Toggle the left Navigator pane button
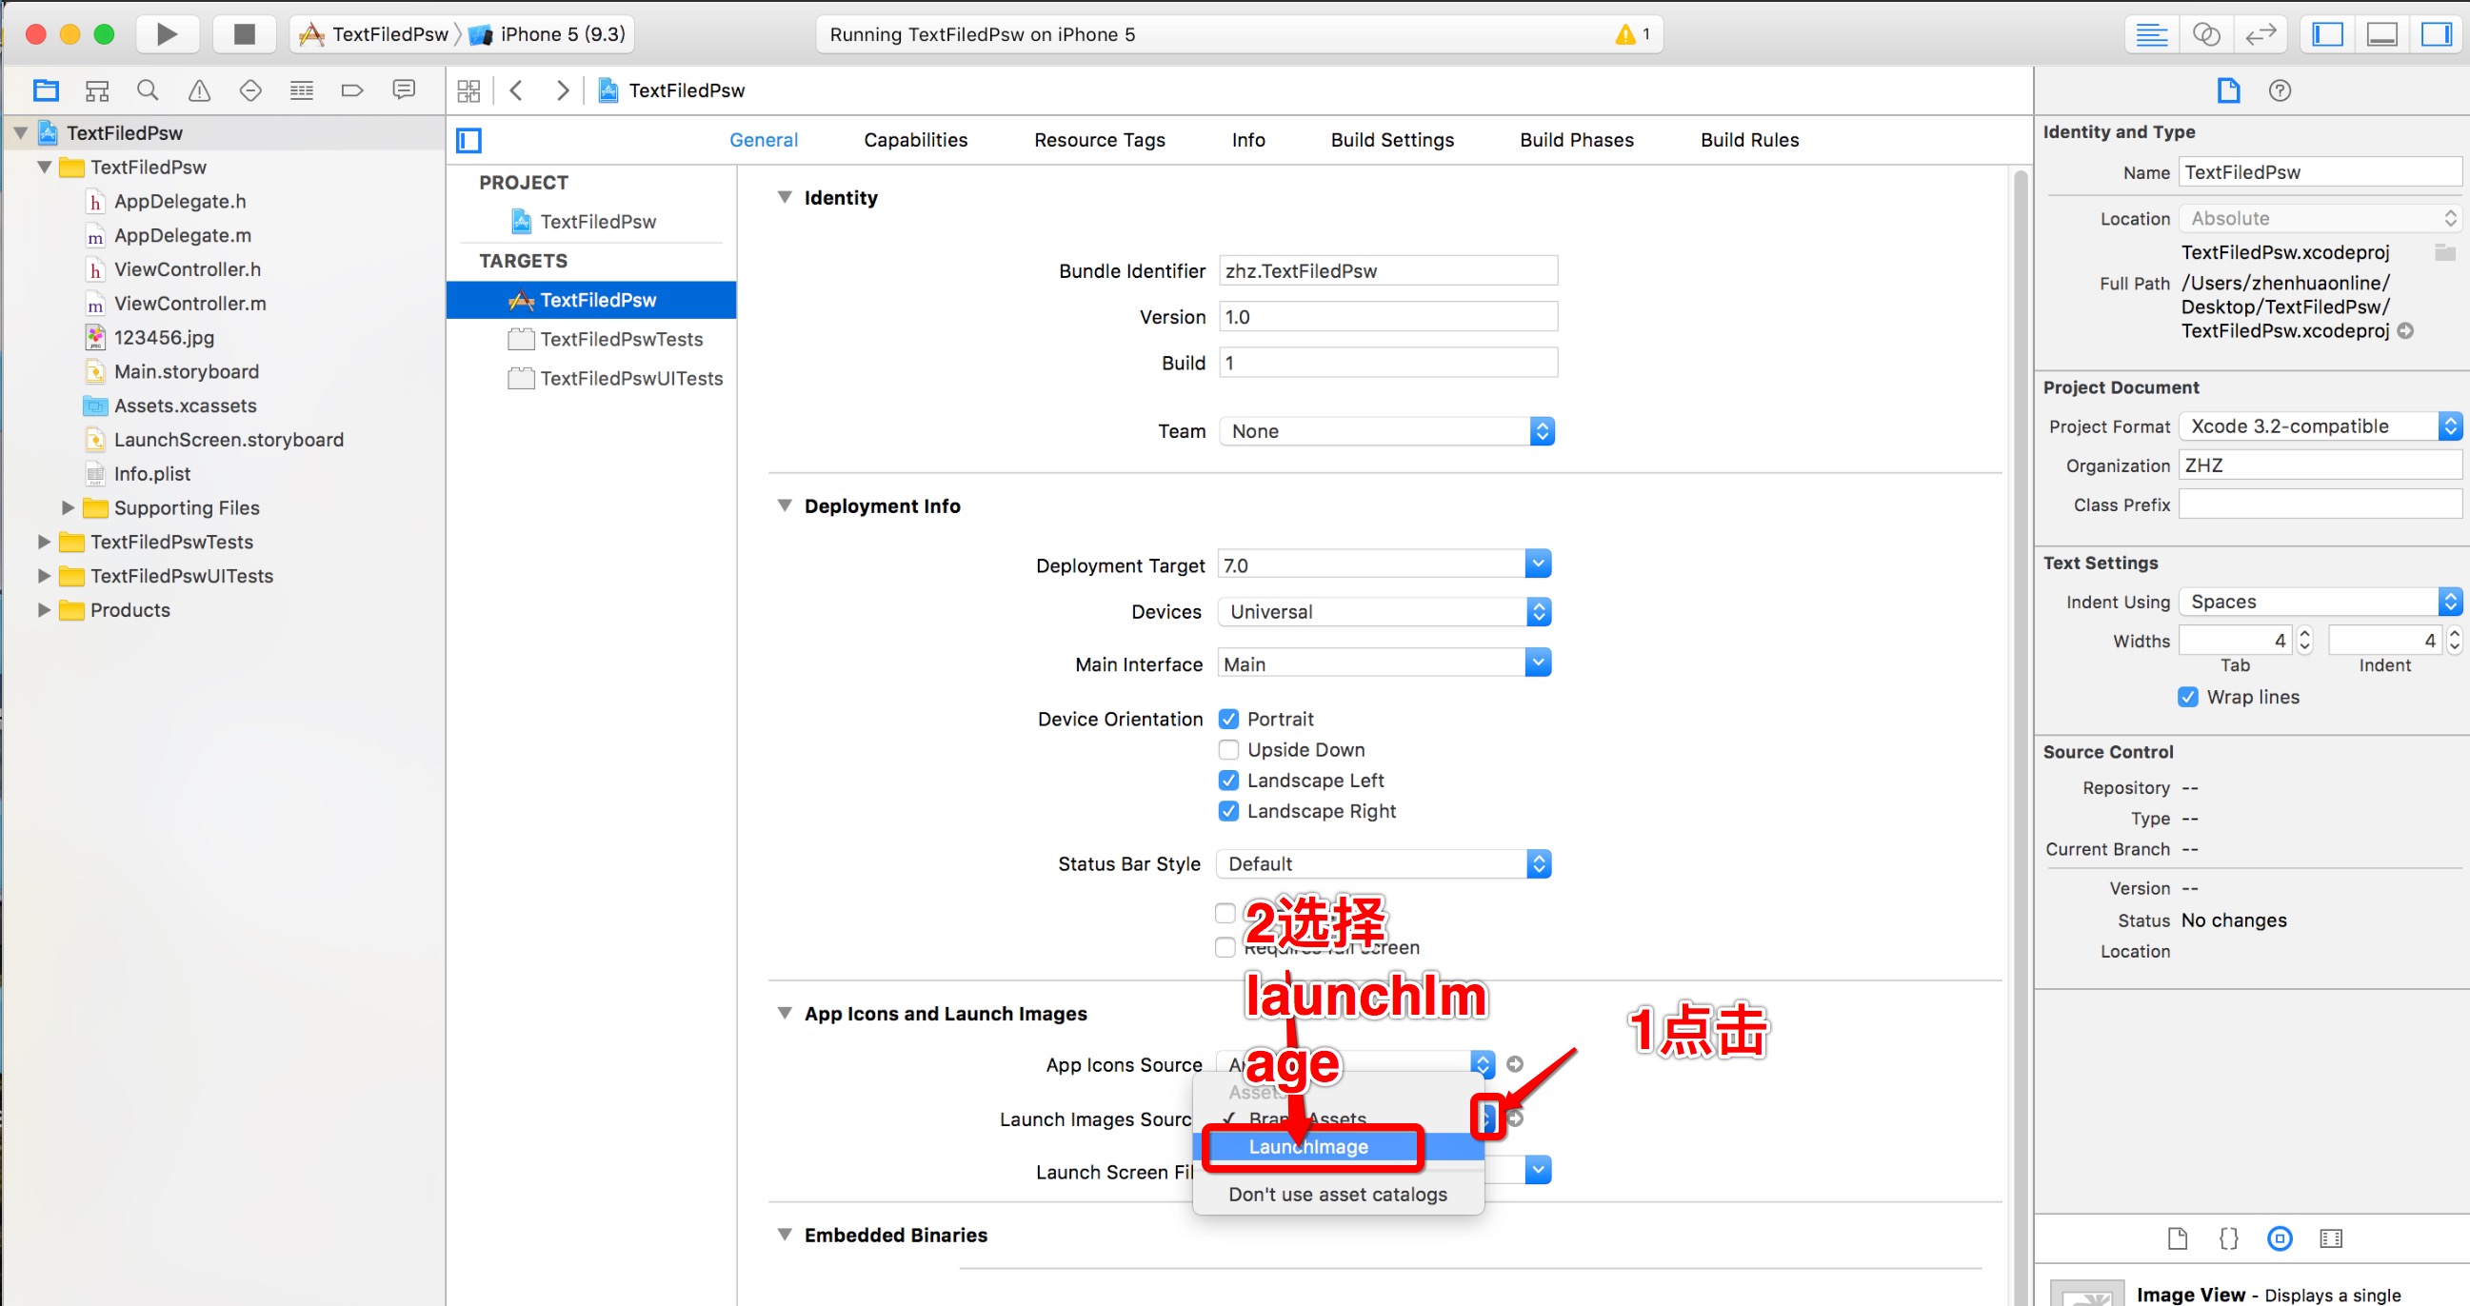 pos(2327,34)
